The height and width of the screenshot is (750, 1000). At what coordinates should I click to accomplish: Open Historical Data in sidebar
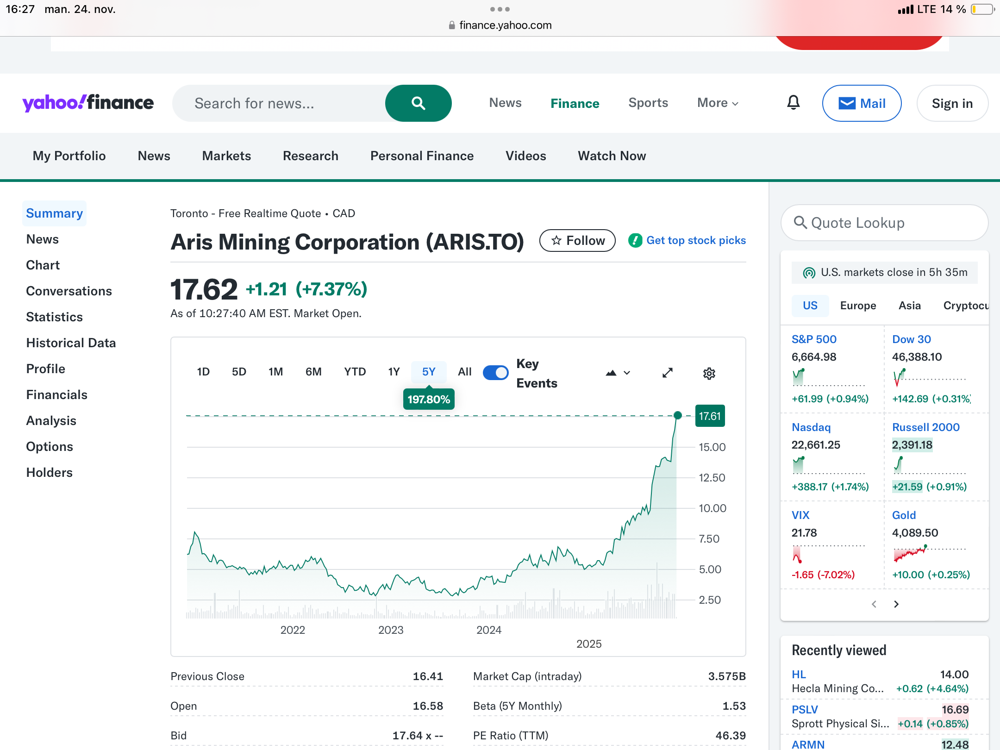(x=71, y=343)
